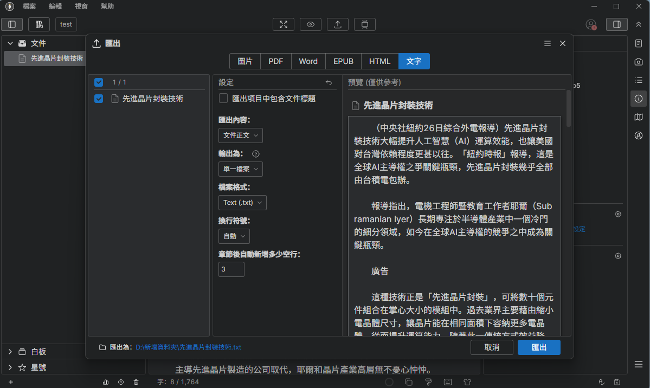
Task: Open the 單一檔案 output dropdown
Action: pos(241,169)
